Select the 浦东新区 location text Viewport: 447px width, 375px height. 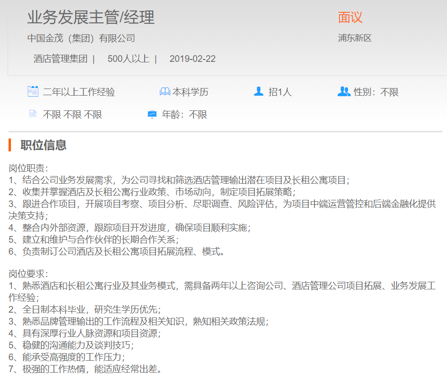(354, 38)
